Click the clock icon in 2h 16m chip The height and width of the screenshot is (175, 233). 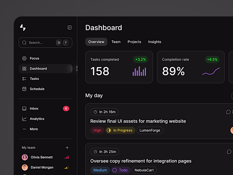point(96,112)
